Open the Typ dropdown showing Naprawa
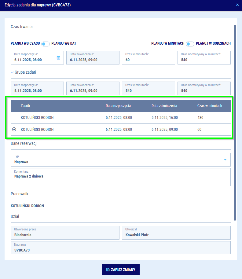The height and width of the screenshot is (279, 242). pyautogui.click(x=225, y=160)
